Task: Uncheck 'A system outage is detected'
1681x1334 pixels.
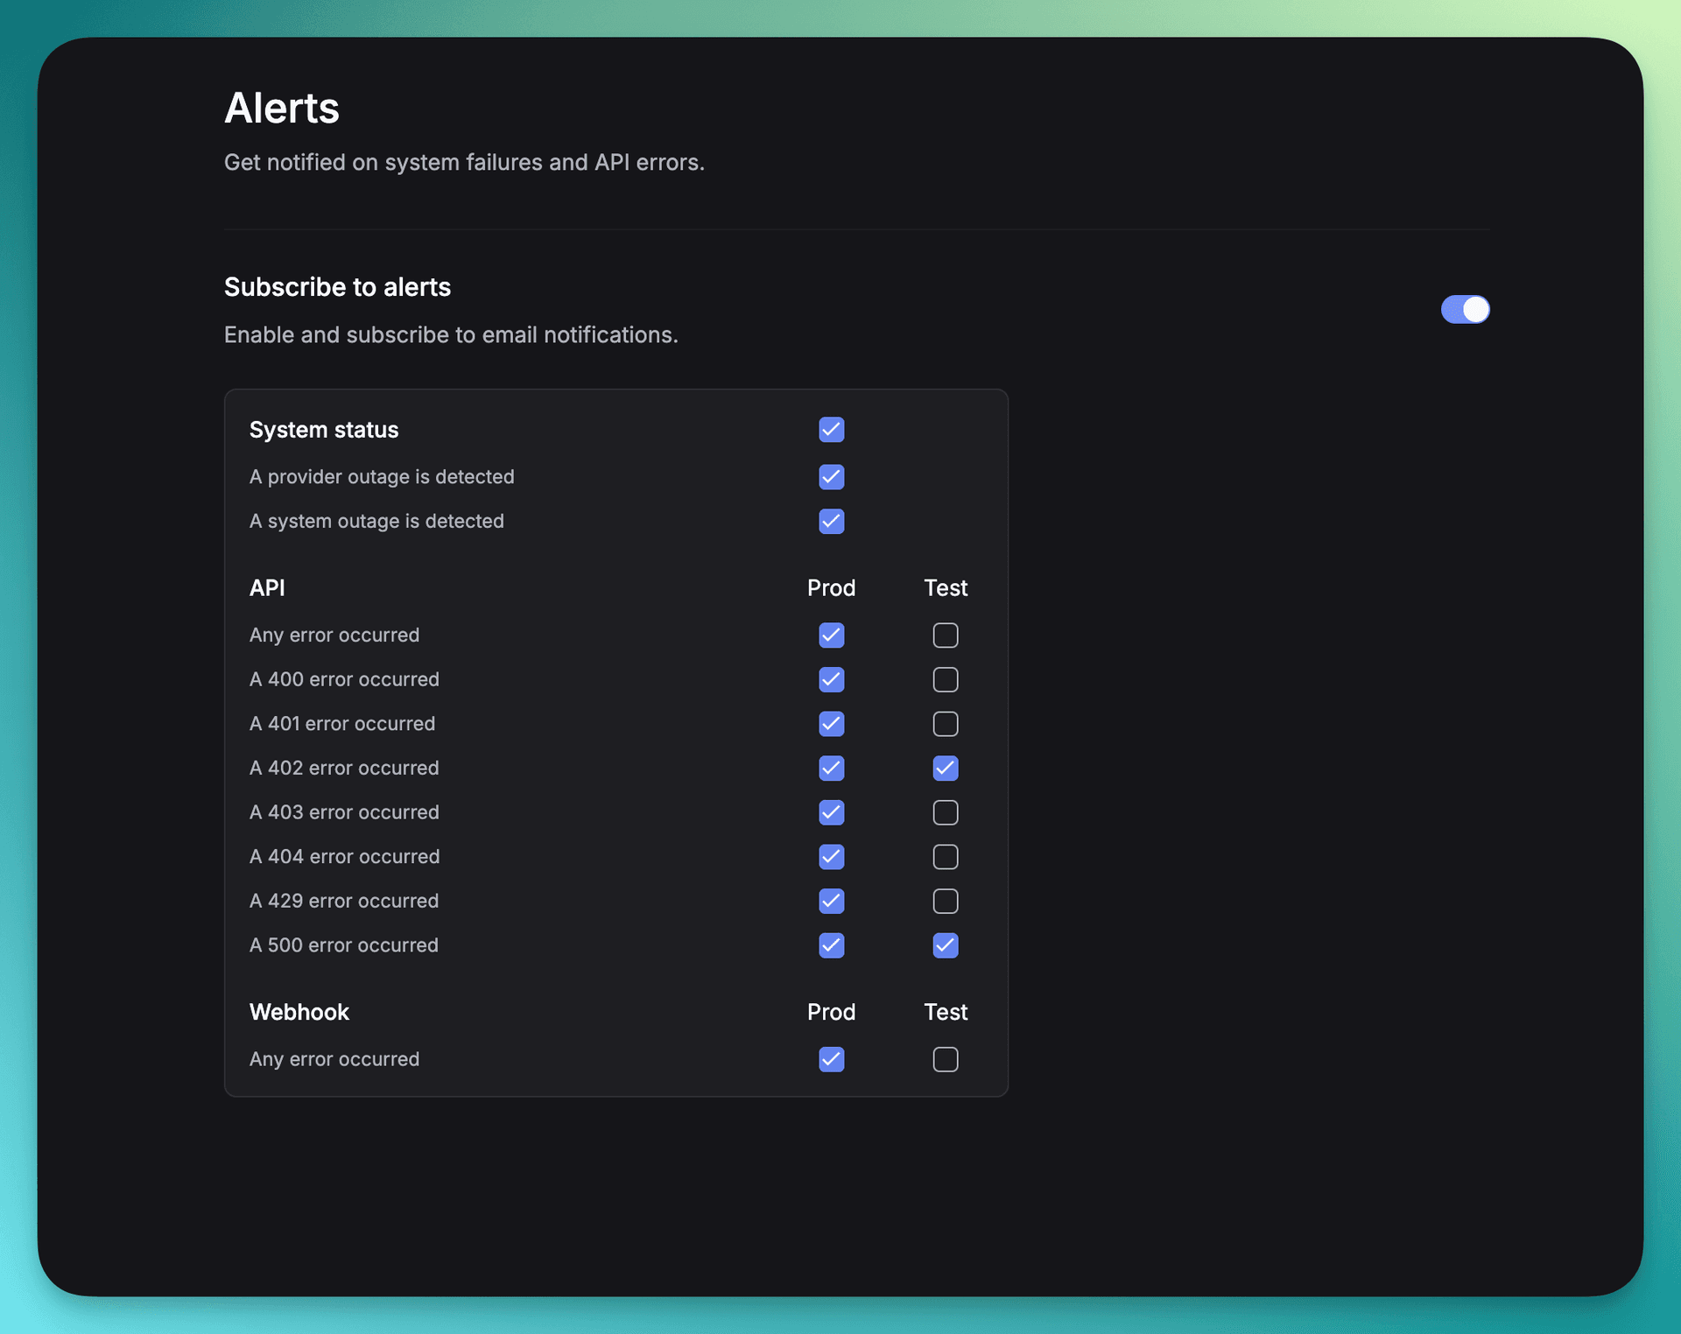Action: click(831, 522)
